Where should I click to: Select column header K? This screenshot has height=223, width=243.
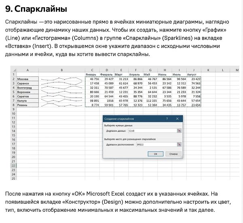click(207, 70)
